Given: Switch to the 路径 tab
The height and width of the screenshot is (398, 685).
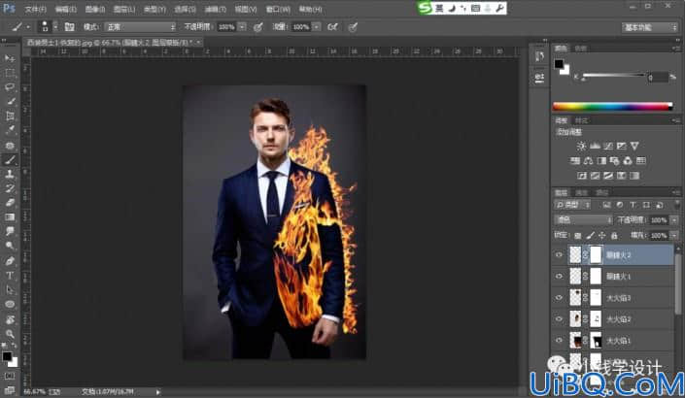Looking at the screenshot, I should 602,192.
